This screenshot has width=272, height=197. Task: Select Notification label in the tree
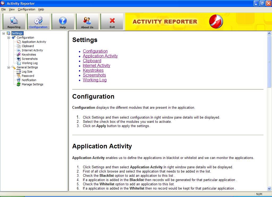(x=29, y=80)
